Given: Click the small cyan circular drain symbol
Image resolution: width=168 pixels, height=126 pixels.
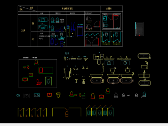Looking at the screenshot, I should click(18, 96).
